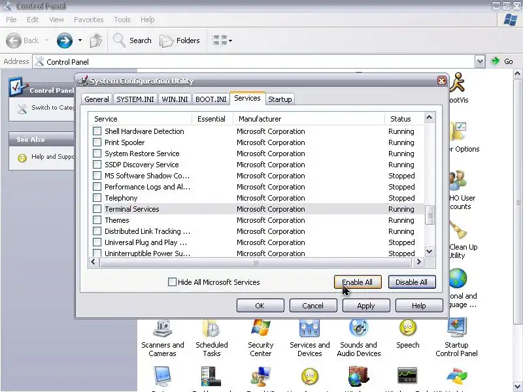Click the dialog Help button
This screenshot has width=523, height=392.
(419, 306)
